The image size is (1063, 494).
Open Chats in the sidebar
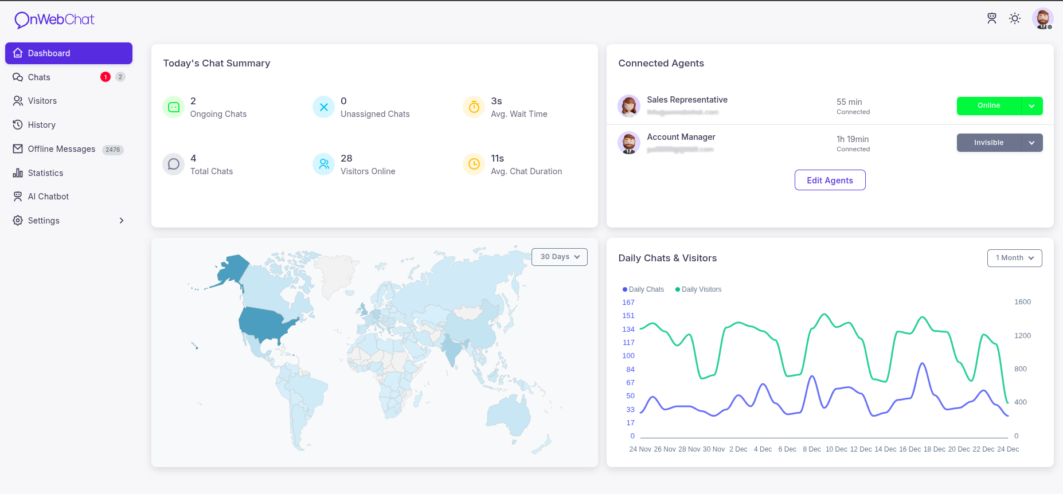click(x=39, y=77)
